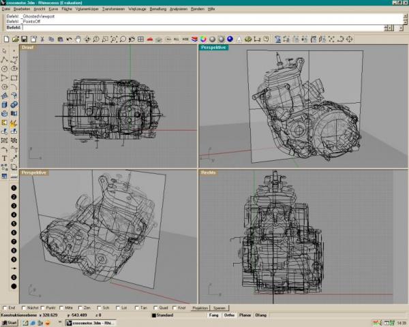Select the Undo arrow icon
Viewport: 409px width, 327px height.
(69, 40)
